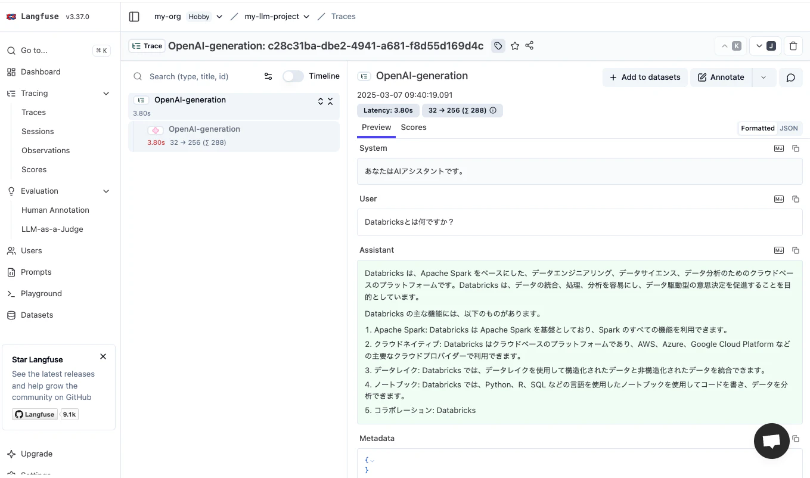The height and width of the screenshot is (478, 810).
Task: Open LLM-as-a-Judge page
Action: pos(52,229)
